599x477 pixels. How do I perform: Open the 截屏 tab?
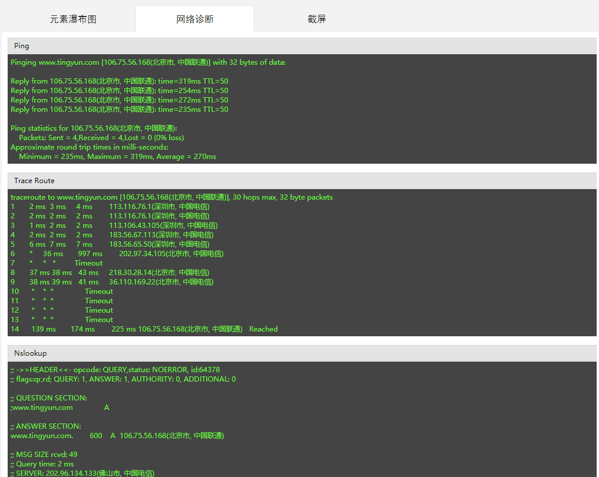[x=317, y=19]
